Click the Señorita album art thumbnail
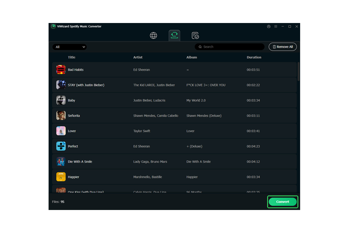The height and width of the screenshot is (233, 349). click(61, 116)
